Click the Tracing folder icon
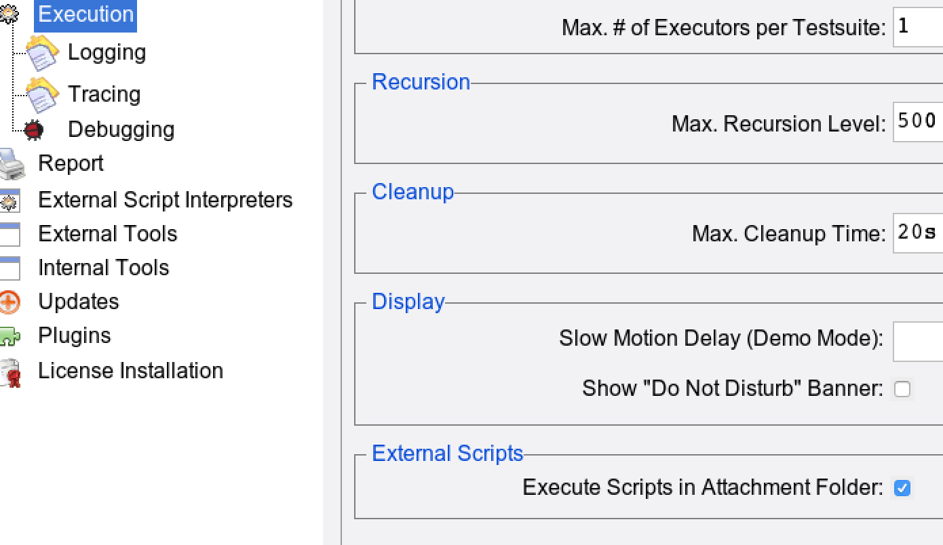The image size is (943, 545). [41, 95]
